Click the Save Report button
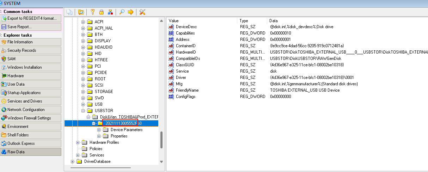This screenshot has width=428, height=172. click(31, 27)
